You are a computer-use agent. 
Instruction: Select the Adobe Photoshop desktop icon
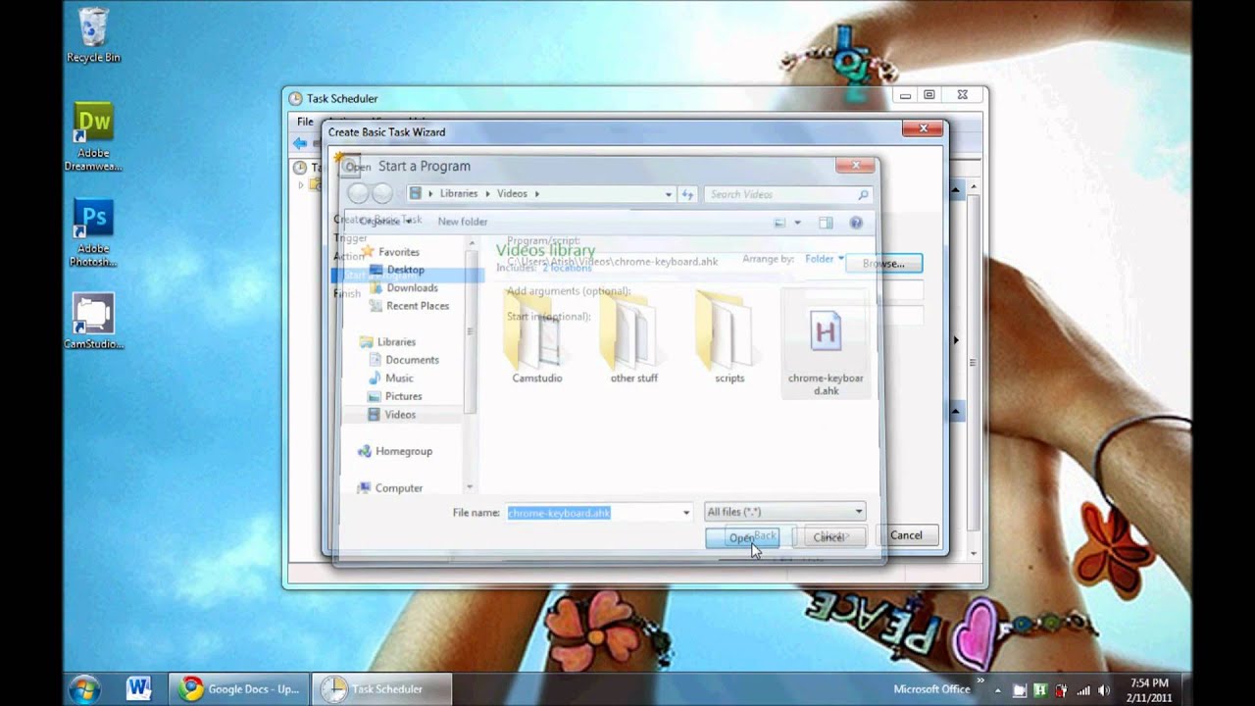pyautogui.click(x=93, y=232)
